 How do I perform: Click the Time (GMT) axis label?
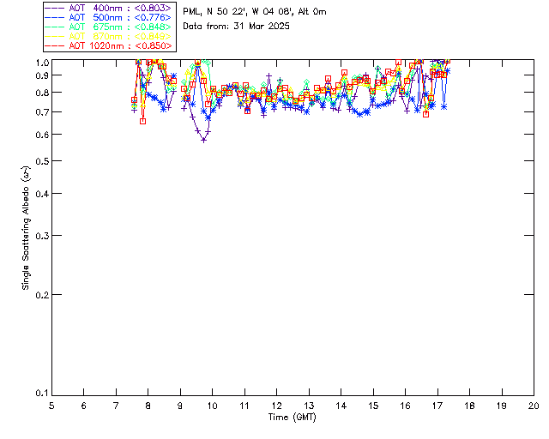(x=293, y=417)
